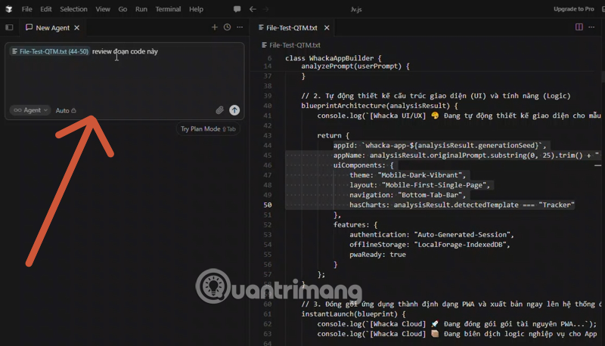605x346 pixels.
Task: Click the appId line 44
Action: [440, 145]
